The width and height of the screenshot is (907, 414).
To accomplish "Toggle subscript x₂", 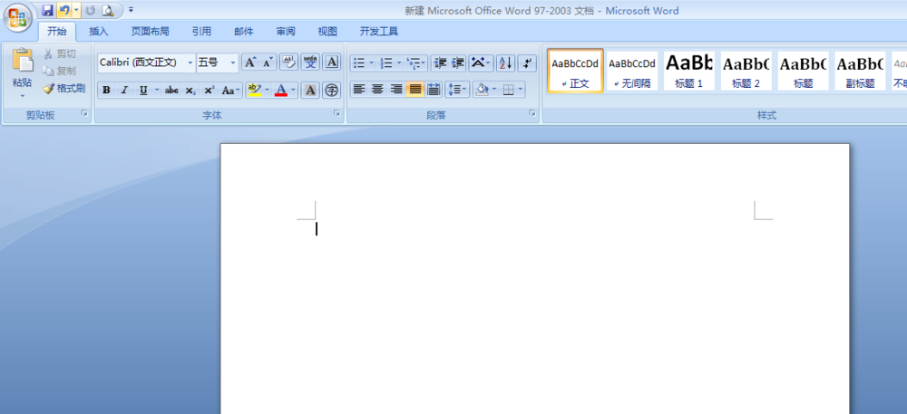I will [x=190, y=90].
